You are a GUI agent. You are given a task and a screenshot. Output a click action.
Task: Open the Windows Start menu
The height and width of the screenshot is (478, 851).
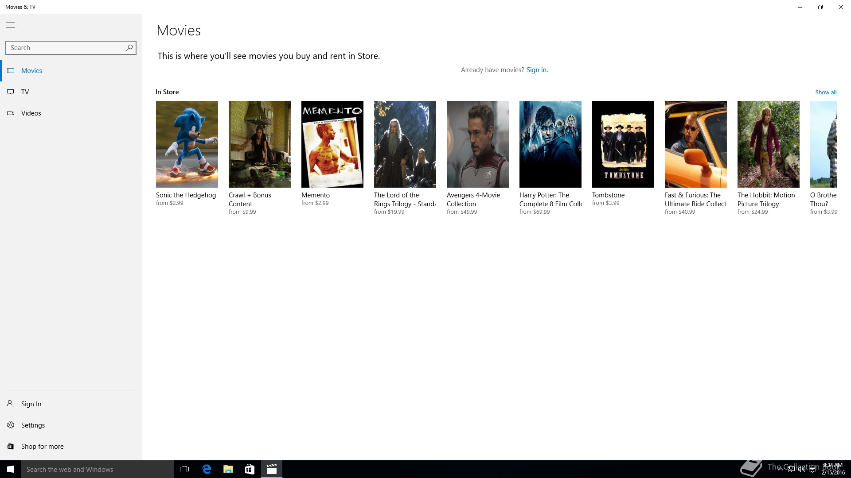tap(11, 469)
